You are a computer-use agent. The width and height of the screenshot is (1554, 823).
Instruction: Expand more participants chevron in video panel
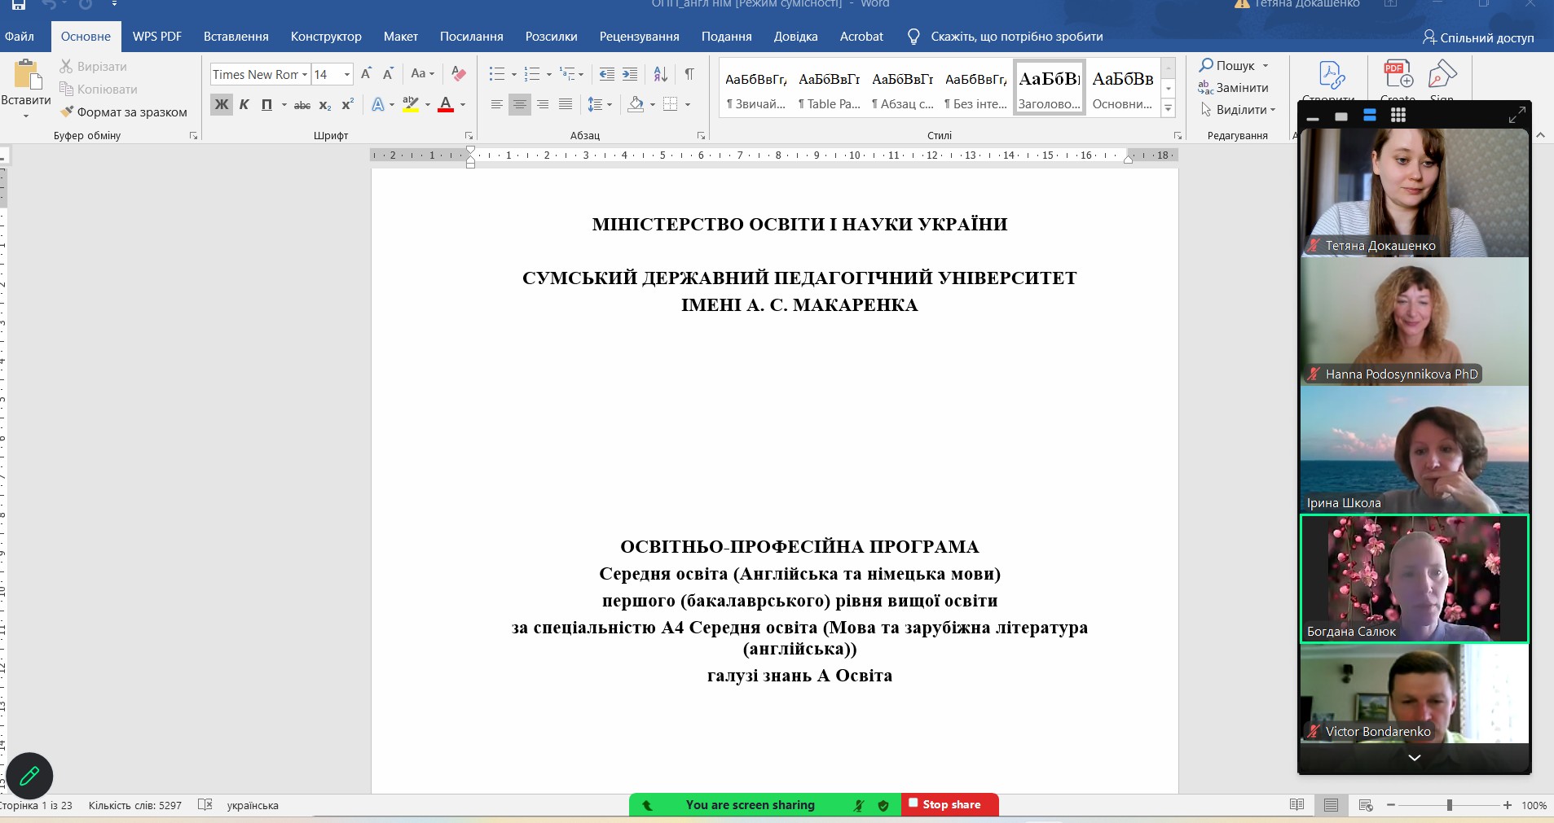click(x=1415, y=757)
